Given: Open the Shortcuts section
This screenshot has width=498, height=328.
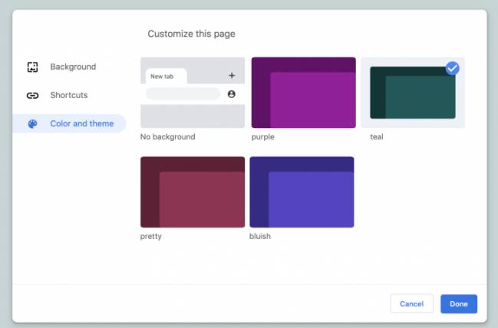Looking at the screenshot, I should click(69, 95).
